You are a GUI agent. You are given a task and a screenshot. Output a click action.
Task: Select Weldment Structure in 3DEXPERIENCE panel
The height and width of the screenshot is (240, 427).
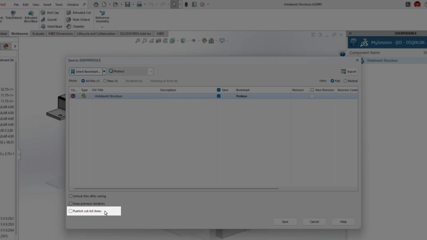pyautogui.click(x=382, y=60)
